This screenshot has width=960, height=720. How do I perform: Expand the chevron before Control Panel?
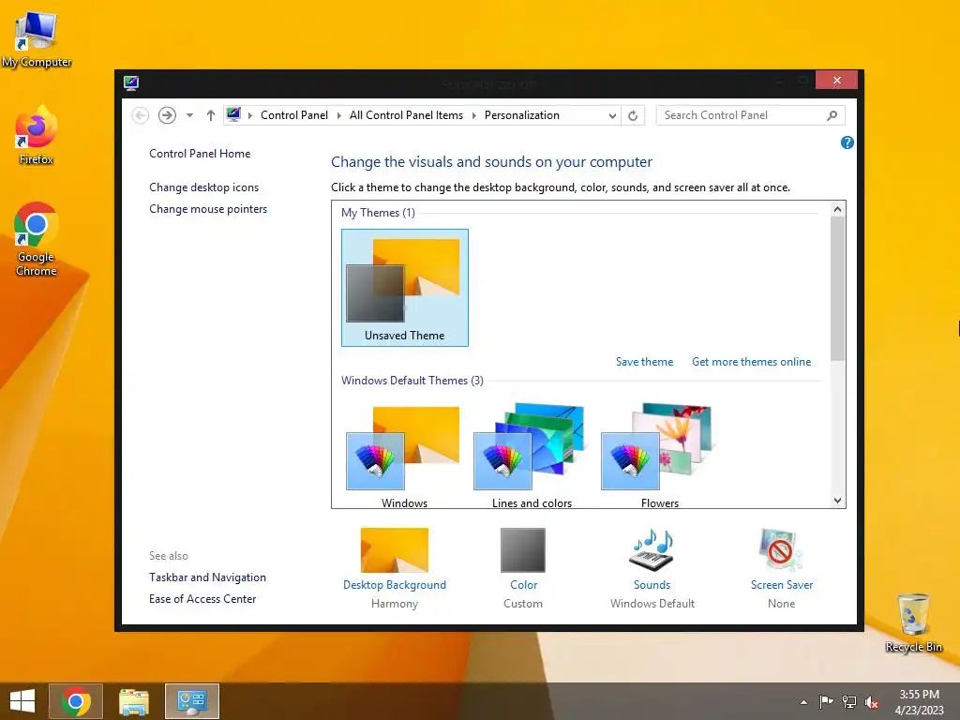249,115
